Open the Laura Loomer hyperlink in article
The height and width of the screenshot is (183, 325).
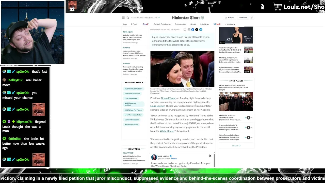[157, 106]
